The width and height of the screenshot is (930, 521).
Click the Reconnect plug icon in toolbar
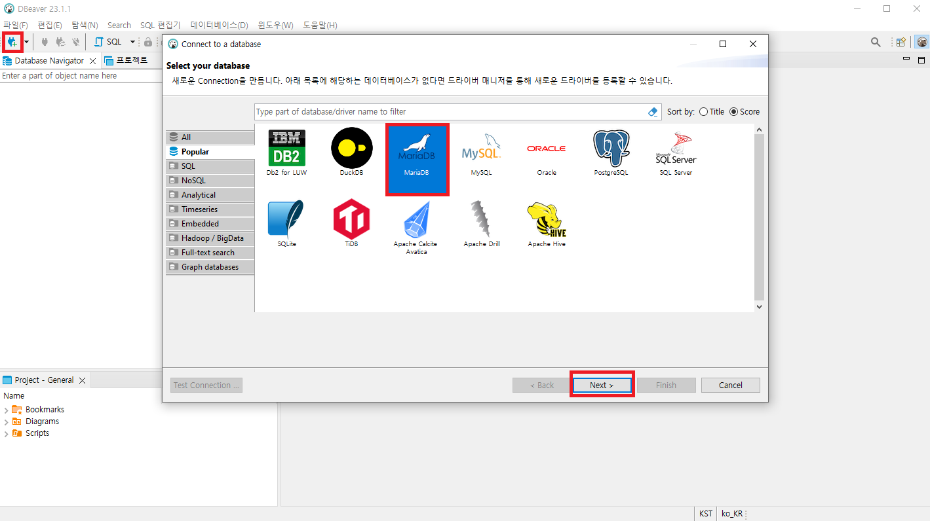click(x=60, y=42)
